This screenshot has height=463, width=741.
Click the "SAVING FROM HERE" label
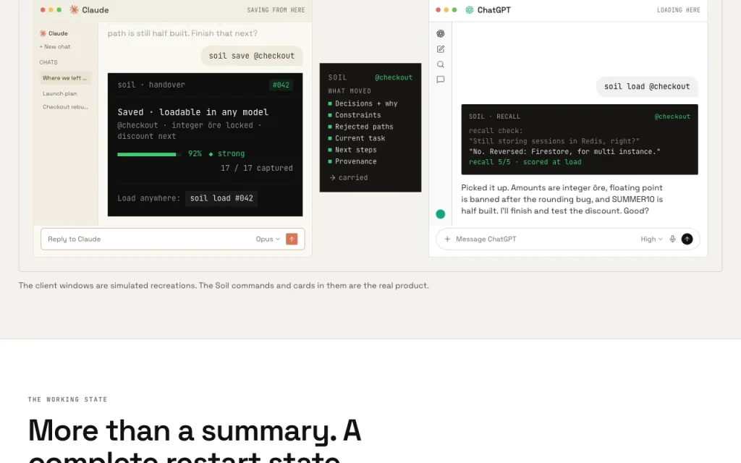[276, 10]
